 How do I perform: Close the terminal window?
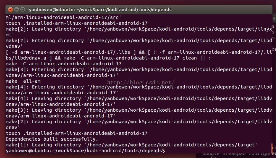point(10,10)
